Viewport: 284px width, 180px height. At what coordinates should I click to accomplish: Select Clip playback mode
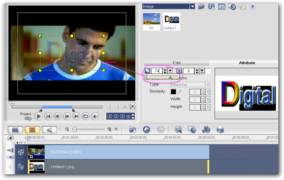tap(28, 118)
